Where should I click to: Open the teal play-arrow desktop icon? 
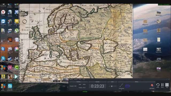click(x=17, y=77)
